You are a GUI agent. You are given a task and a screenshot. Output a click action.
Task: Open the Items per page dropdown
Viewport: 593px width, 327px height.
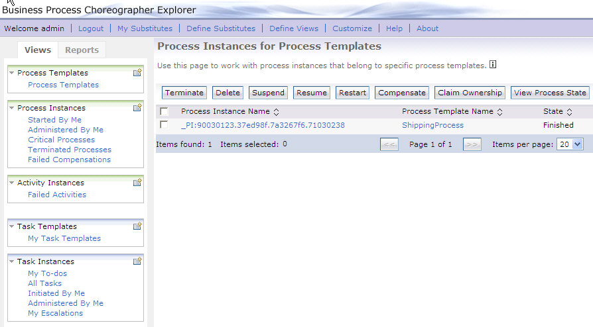point(570,144)
